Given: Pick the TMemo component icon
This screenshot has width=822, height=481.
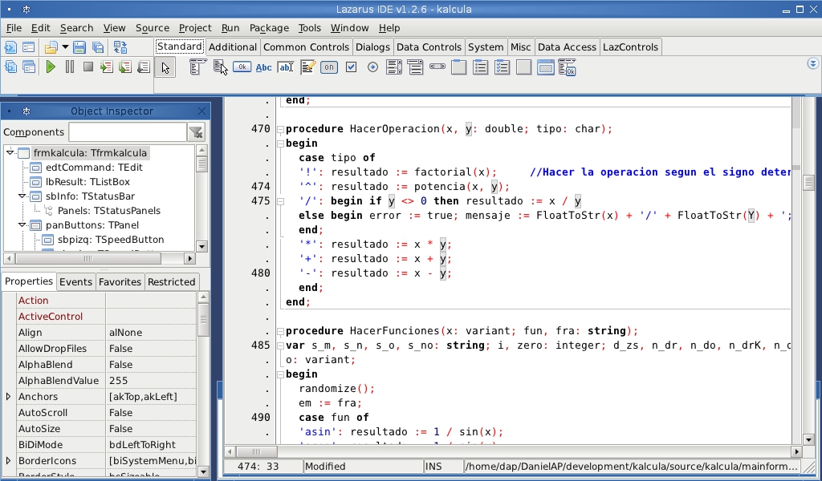Looking at the screenshot, I should click(307, 67).
